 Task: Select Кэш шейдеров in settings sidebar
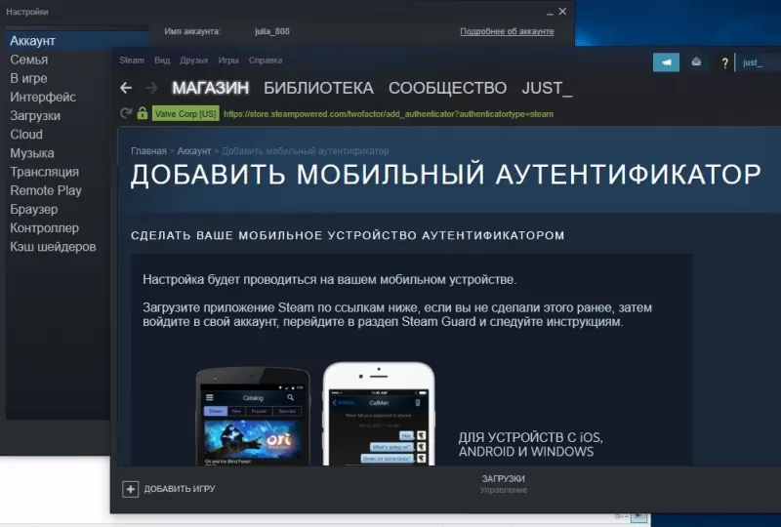coord(53,247)
